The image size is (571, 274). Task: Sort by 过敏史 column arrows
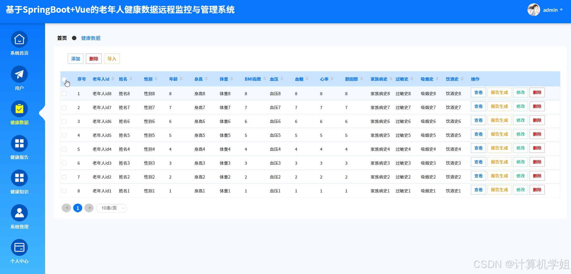[412, 79]
